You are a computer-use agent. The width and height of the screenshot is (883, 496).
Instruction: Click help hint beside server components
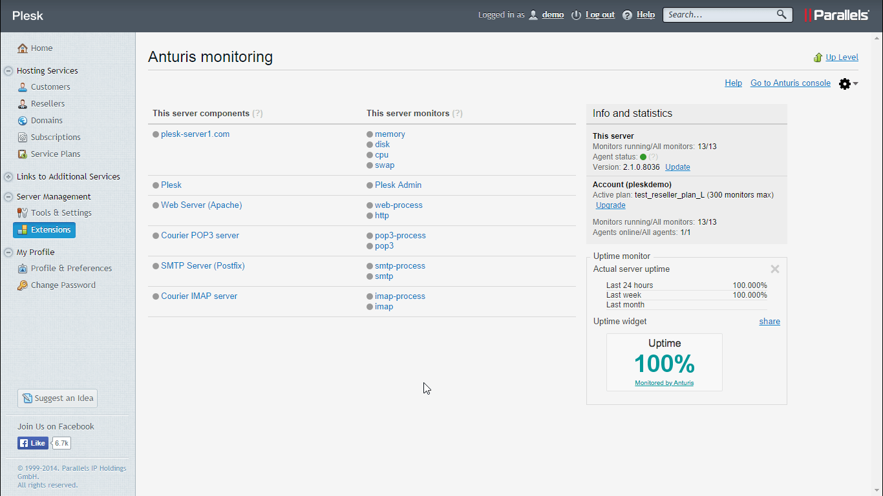click(x=257, y=114)
